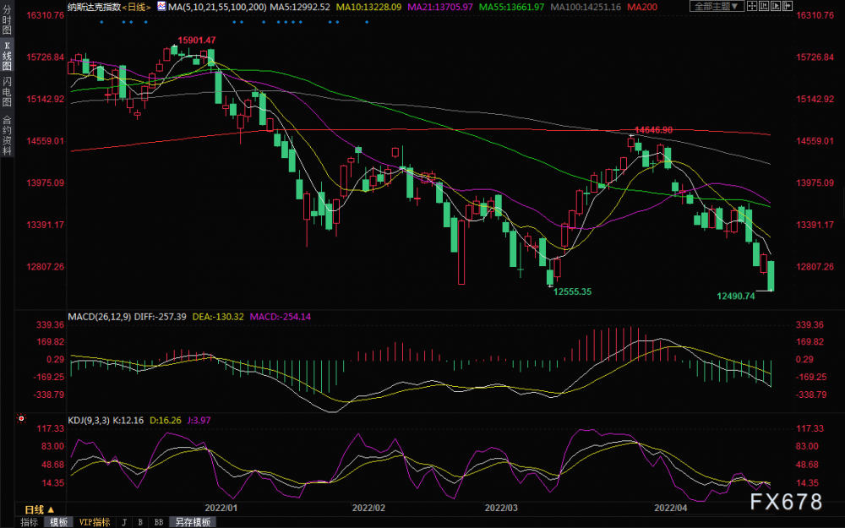Toggle the B indicator button
The image size is (845, 528).
point(140,522)
